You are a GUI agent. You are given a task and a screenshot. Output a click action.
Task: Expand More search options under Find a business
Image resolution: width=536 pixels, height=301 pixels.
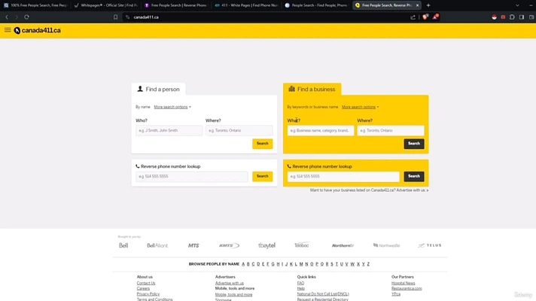[x=359, y=107]
